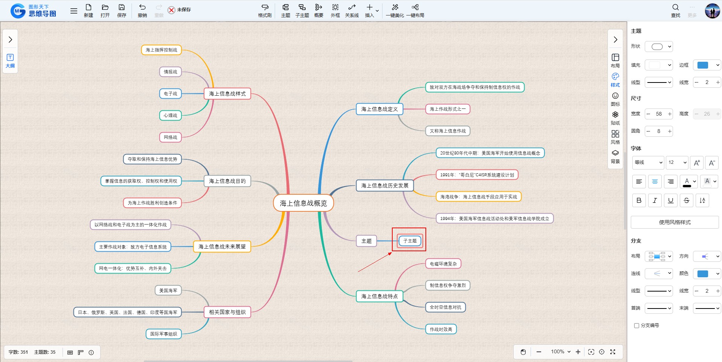Open the blue border (边框) color swatch
722x362 pixels.
707,65
